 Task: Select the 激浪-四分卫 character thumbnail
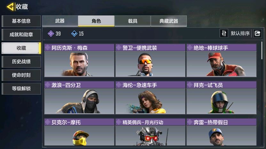click(x=79, y=101)
